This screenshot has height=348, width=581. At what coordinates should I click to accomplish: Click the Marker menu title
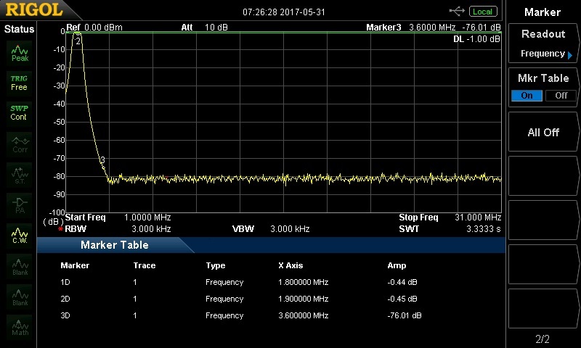(542, 12)
